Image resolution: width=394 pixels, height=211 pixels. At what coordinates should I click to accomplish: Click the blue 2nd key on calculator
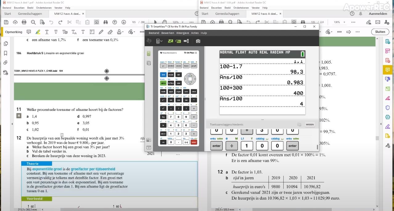coord(163,75)
